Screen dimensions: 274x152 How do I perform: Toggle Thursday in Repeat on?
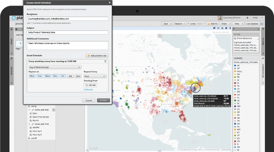pyautogui.click(x=55, y=76)
